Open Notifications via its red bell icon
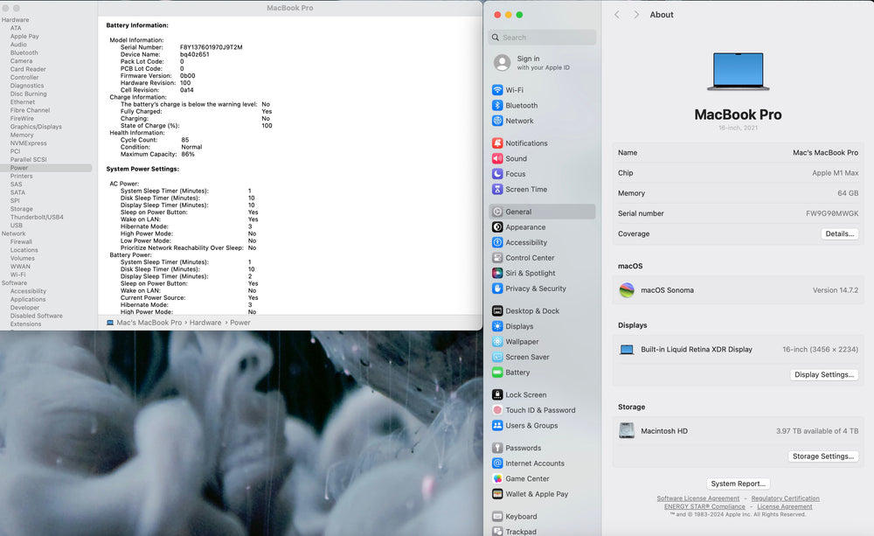 [497, 143]
